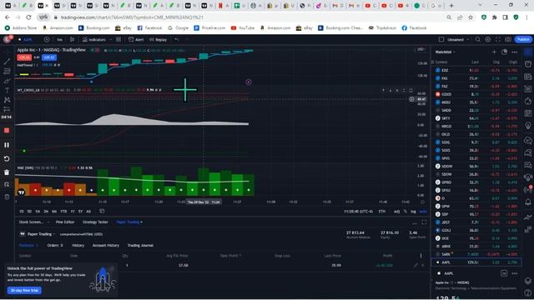Click the AAPL symbol search field
This screenshot has width=534, height=300.
28,40
